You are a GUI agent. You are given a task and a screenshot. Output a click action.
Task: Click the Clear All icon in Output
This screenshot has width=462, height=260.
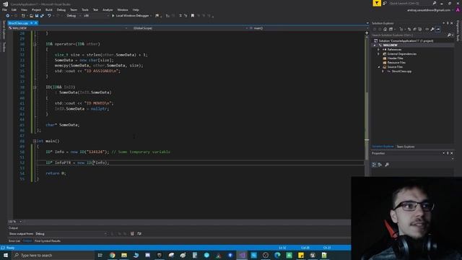click(132, 234)
